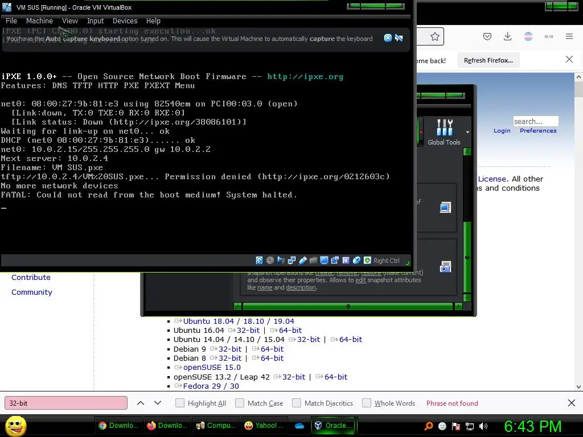Open the Help menu
583x437 pixels.
pos(153,21)
